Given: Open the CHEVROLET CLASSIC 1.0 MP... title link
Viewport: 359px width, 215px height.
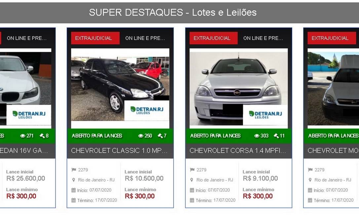Looking at the screenshot, I should tap(119, 151).
